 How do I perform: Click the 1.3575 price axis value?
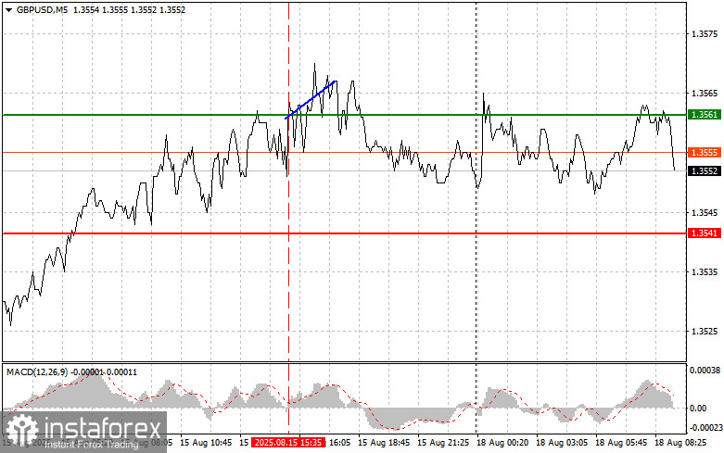705,34
